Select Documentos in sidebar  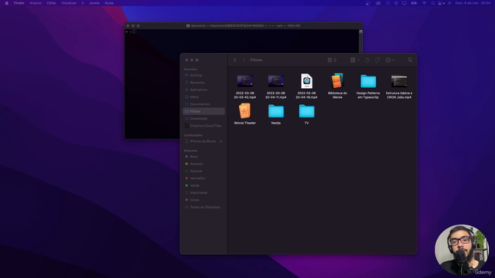203,104
